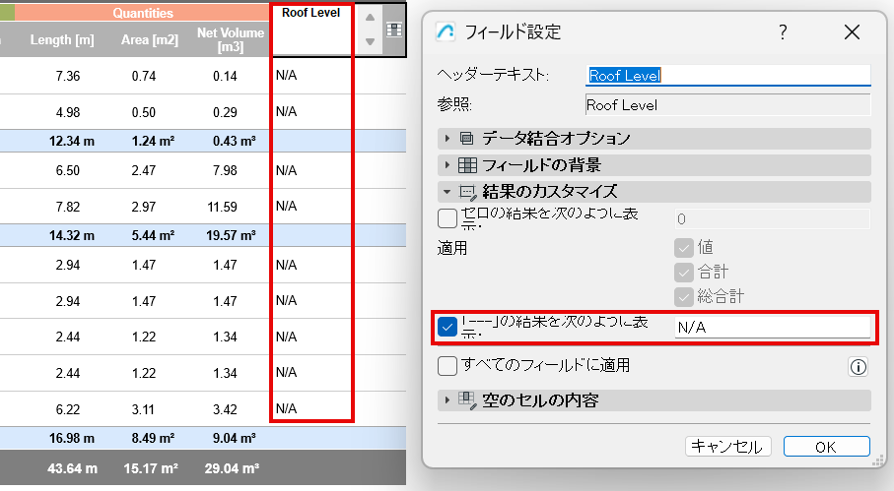Select the Length [m] column header
The height and width of the screenshot is (491, 894).
62,39
